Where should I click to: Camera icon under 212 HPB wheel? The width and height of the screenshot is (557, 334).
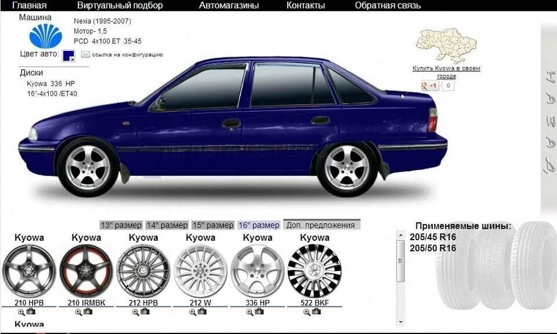[145, 311]
